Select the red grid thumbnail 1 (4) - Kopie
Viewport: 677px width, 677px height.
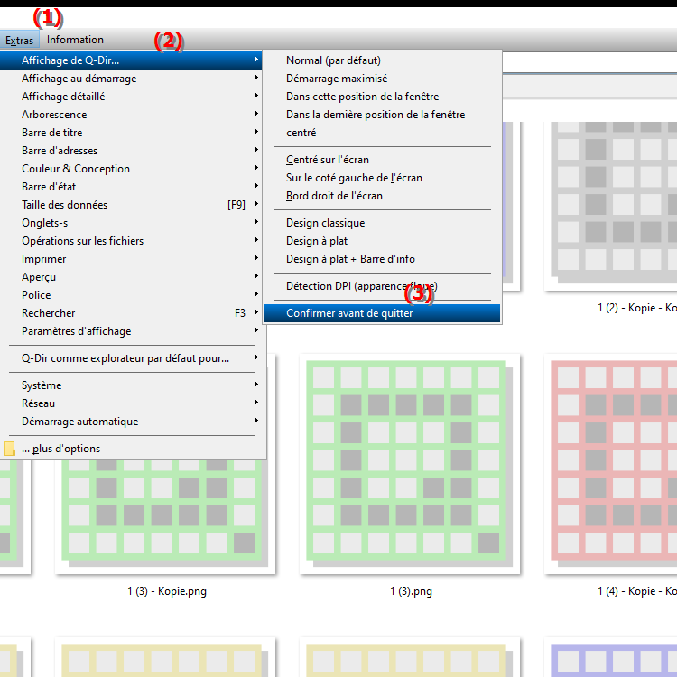point(611,464)
